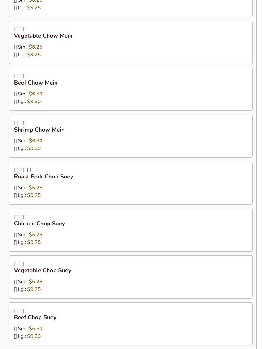This screenshot has height=349, width=263.
Task: Select Shrimp Chow Mein small size icon
Action: (15, 141)
